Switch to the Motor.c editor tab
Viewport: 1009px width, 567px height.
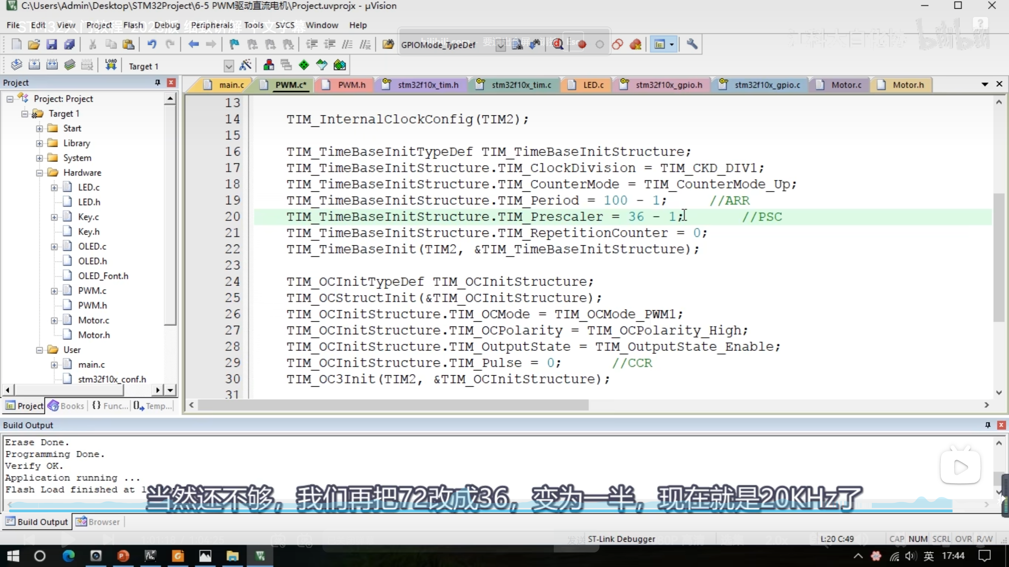[x=846, y=85]
